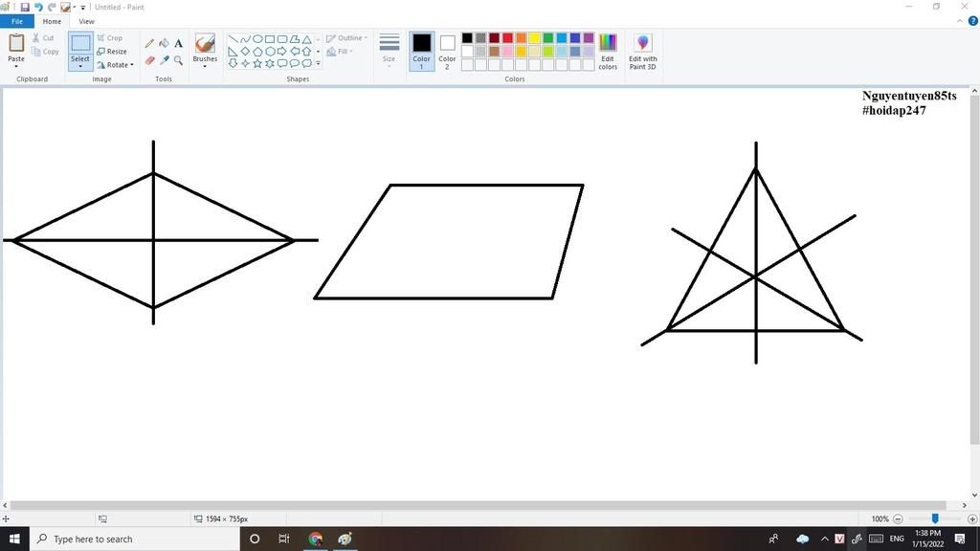
Task: Choose the Right triangle shape
Action: 233,52
